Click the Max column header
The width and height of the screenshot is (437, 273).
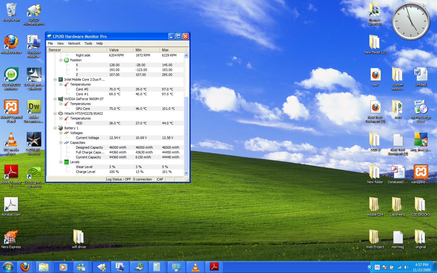173,50
